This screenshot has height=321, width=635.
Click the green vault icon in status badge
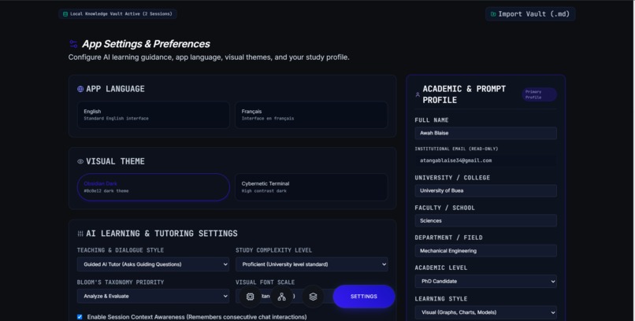pyautogui.click(x=65, y=13)
